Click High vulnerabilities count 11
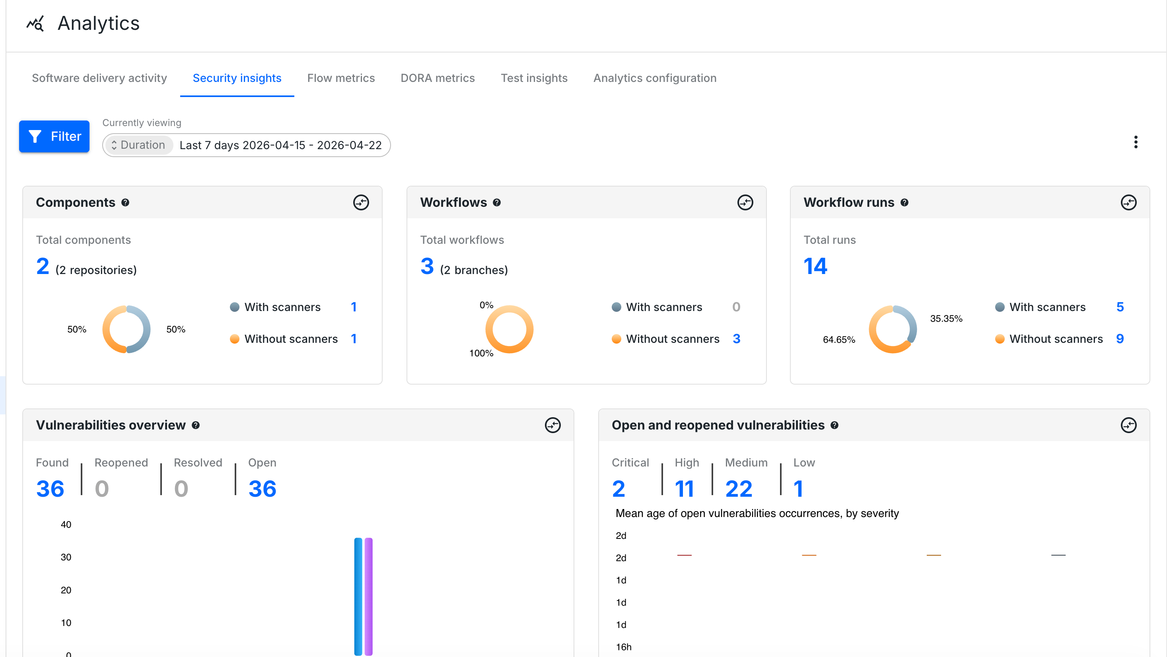1167x657 pixels. pyautogui.click(x=684, y=488)
